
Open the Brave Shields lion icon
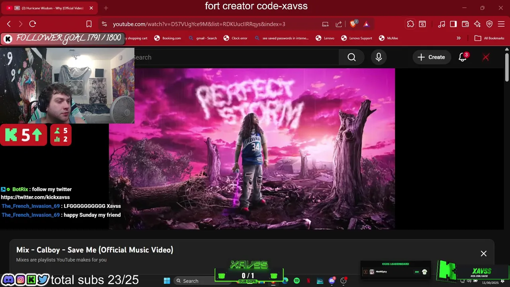pyautogui.click(x=353, y=24)
